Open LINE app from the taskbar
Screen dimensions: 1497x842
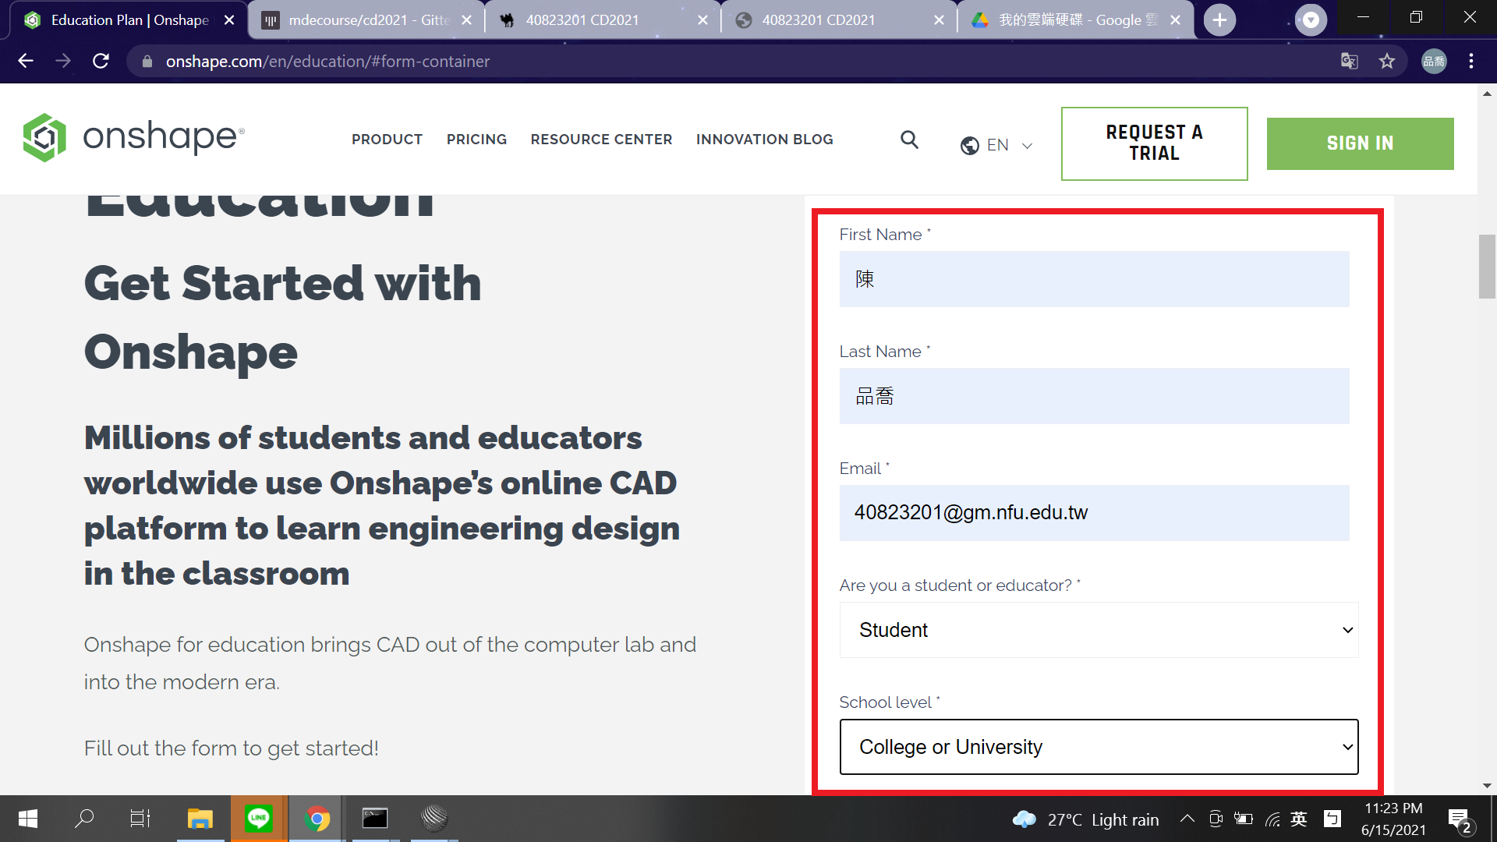(x=258, y=819)
